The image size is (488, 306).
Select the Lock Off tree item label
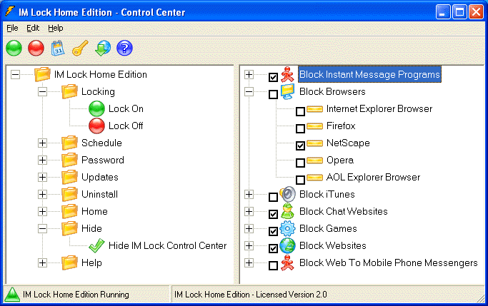[x=126, y=126]
